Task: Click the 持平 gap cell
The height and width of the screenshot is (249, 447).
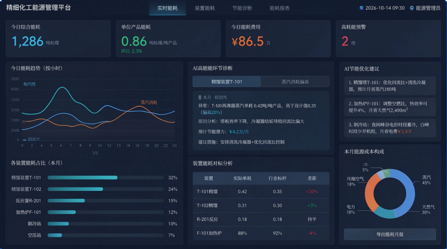Action: (312, 219)
